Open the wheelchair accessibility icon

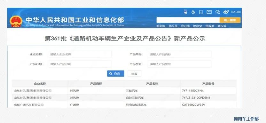pos(193,12)
